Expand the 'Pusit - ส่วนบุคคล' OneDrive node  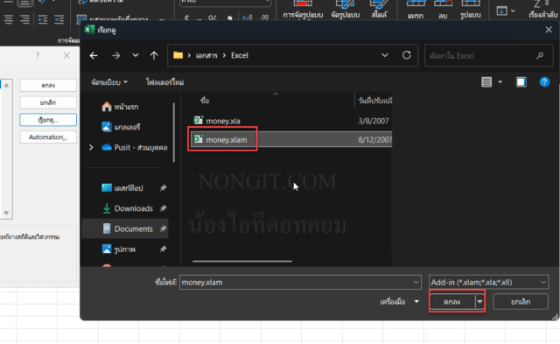[x=91, y=147]
